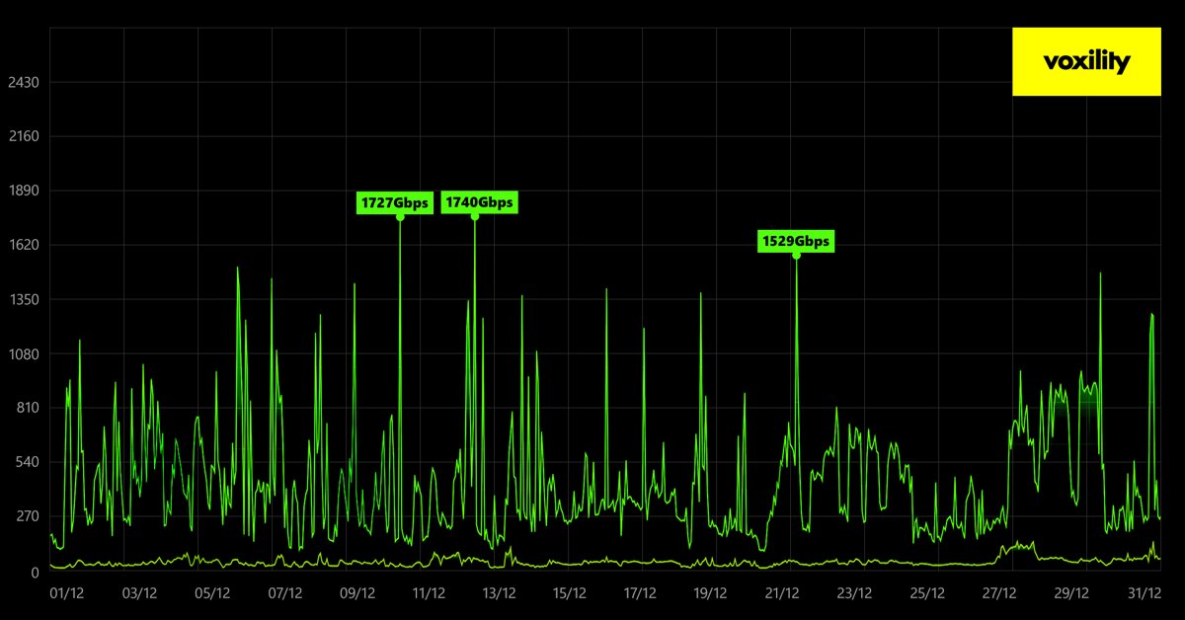This screenshot has width=1185, height=620.
Task: Click the 2430 value on the y-axis
Action: point(25,82)
